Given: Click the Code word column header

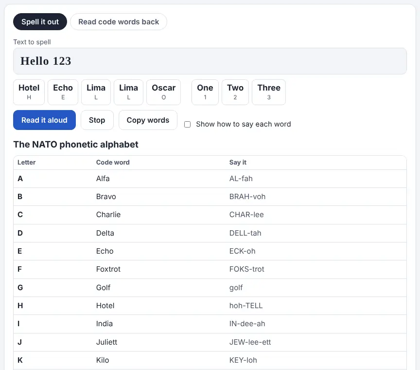Looking at the screenshot, I should 113,162.
